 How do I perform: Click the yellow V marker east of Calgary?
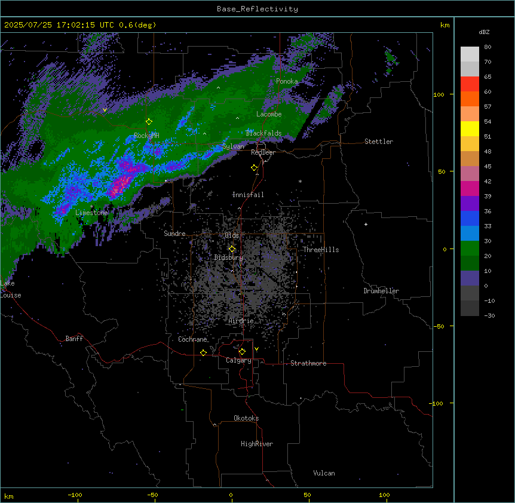pyautogui.click(x=256, y=349)
